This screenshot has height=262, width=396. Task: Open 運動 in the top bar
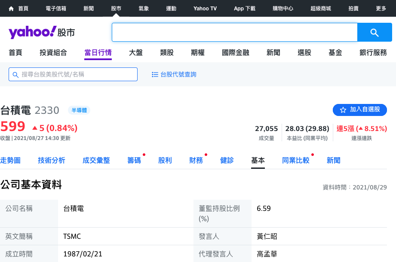(171, 9)
